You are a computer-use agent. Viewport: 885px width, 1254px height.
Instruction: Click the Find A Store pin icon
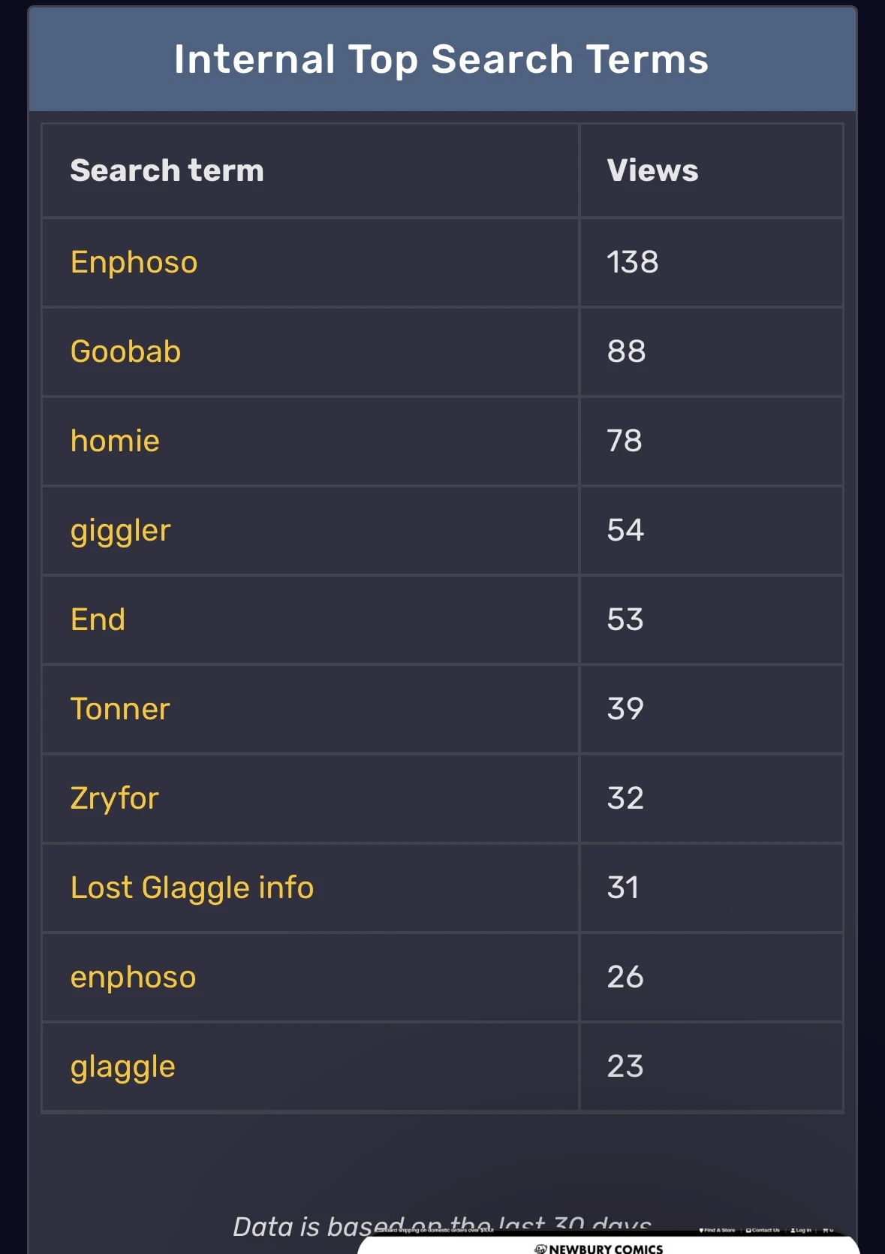(x=702, y=1231)
